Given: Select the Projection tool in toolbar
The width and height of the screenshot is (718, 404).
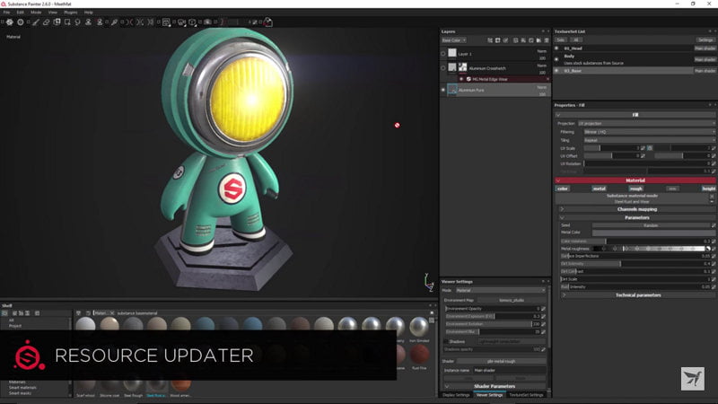Looking at the screenshot, I should pos(57,22).
